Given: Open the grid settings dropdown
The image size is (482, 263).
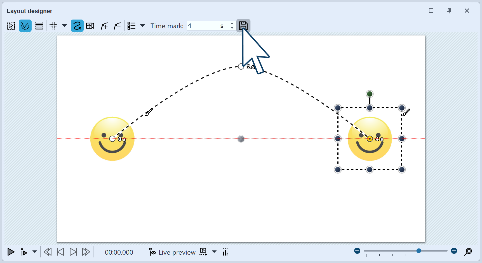Looking at the screenshot, I should point(65,25).
